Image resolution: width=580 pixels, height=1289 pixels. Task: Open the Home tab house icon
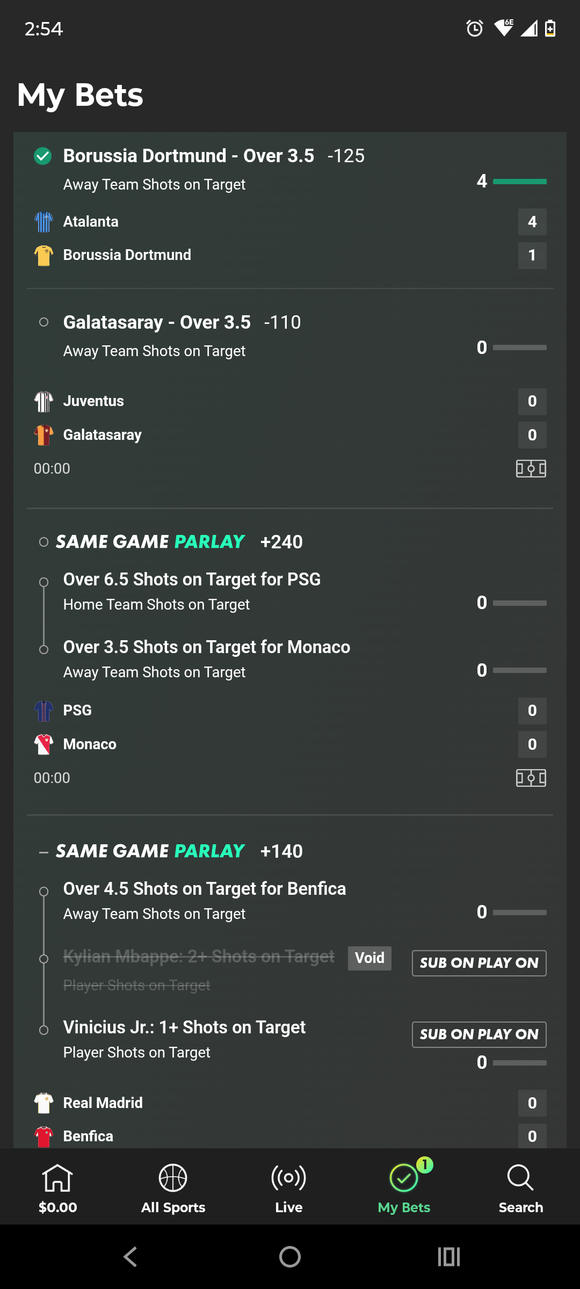click(57, 1178)
